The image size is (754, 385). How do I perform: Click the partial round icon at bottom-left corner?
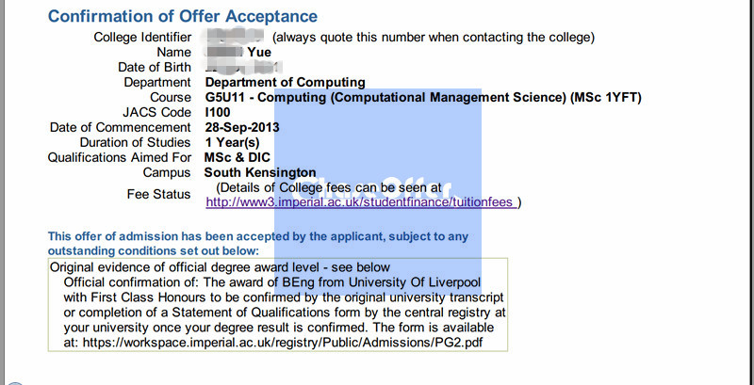point(14,383)
